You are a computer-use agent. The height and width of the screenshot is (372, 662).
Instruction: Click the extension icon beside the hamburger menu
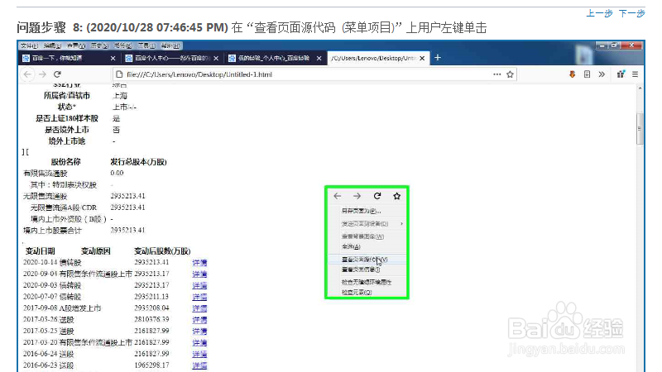[x=621, y=74]
